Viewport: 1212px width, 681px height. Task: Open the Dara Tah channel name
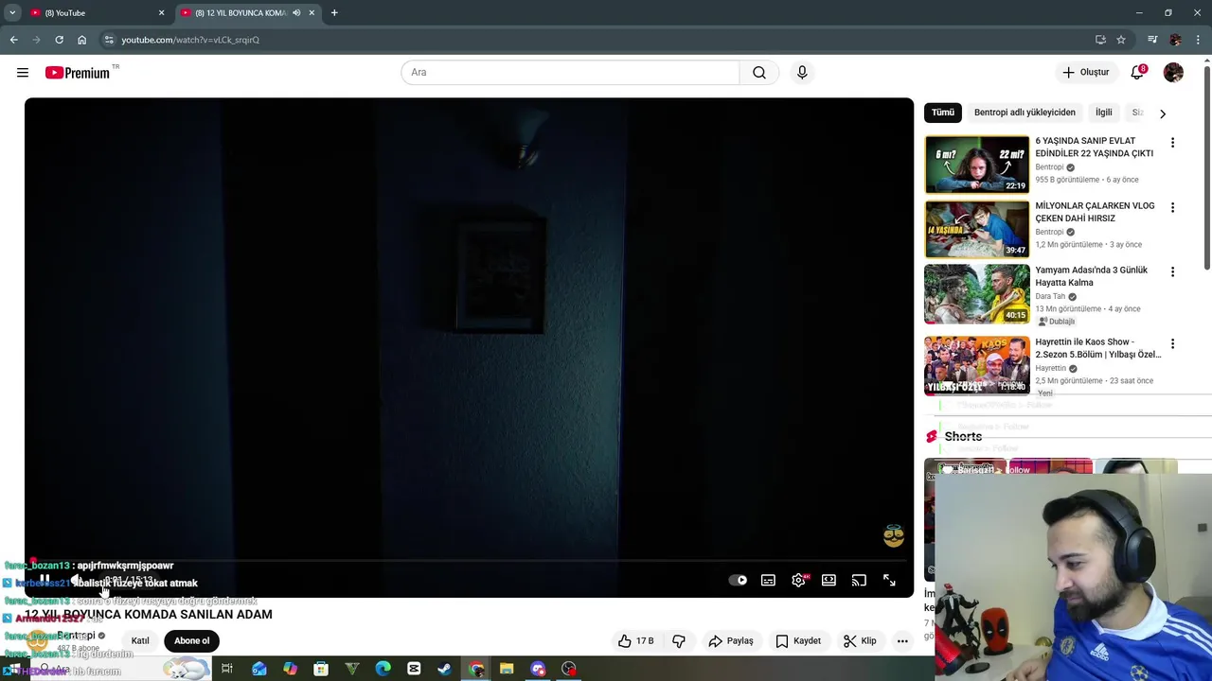1050,296
